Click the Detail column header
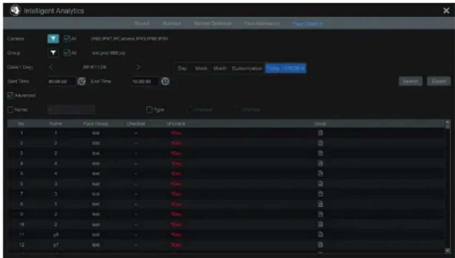The width and height of the screenshot is (455, 258). coord(320,124)
